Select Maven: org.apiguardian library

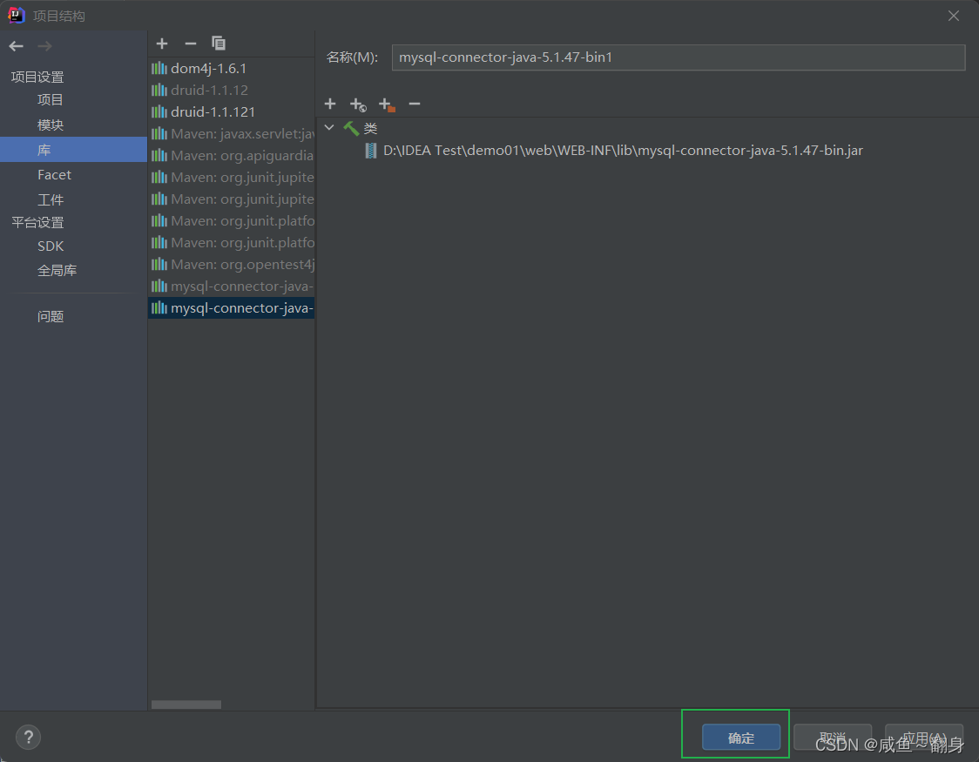pyautogui.click(x=231, y=155)
